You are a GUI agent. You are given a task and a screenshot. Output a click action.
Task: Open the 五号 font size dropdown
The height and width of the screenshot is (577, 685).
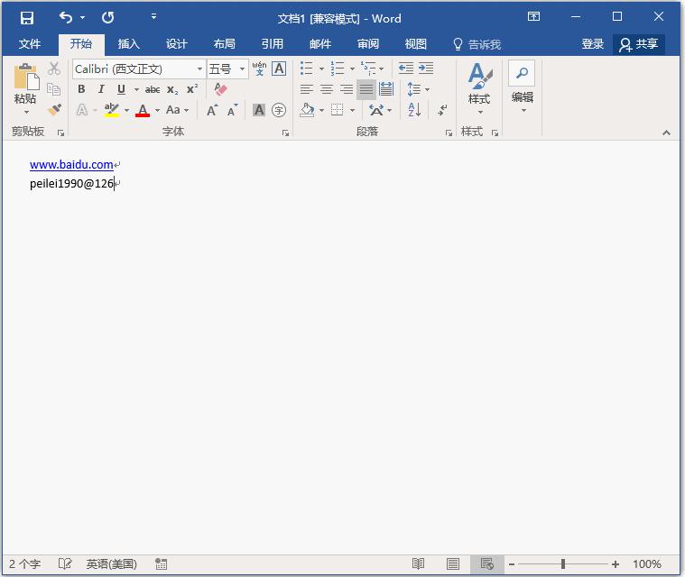[x=242, y=69]
